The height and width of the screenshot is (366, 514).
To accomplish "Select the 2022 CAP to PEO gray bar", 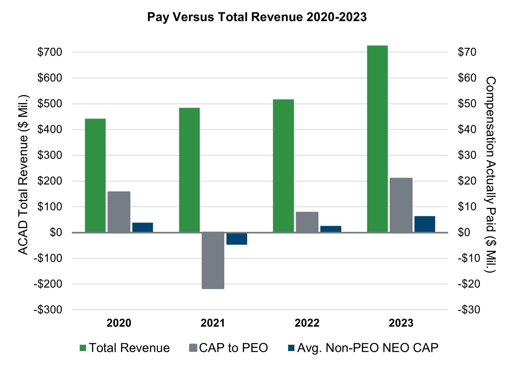I will coord(307,222).
